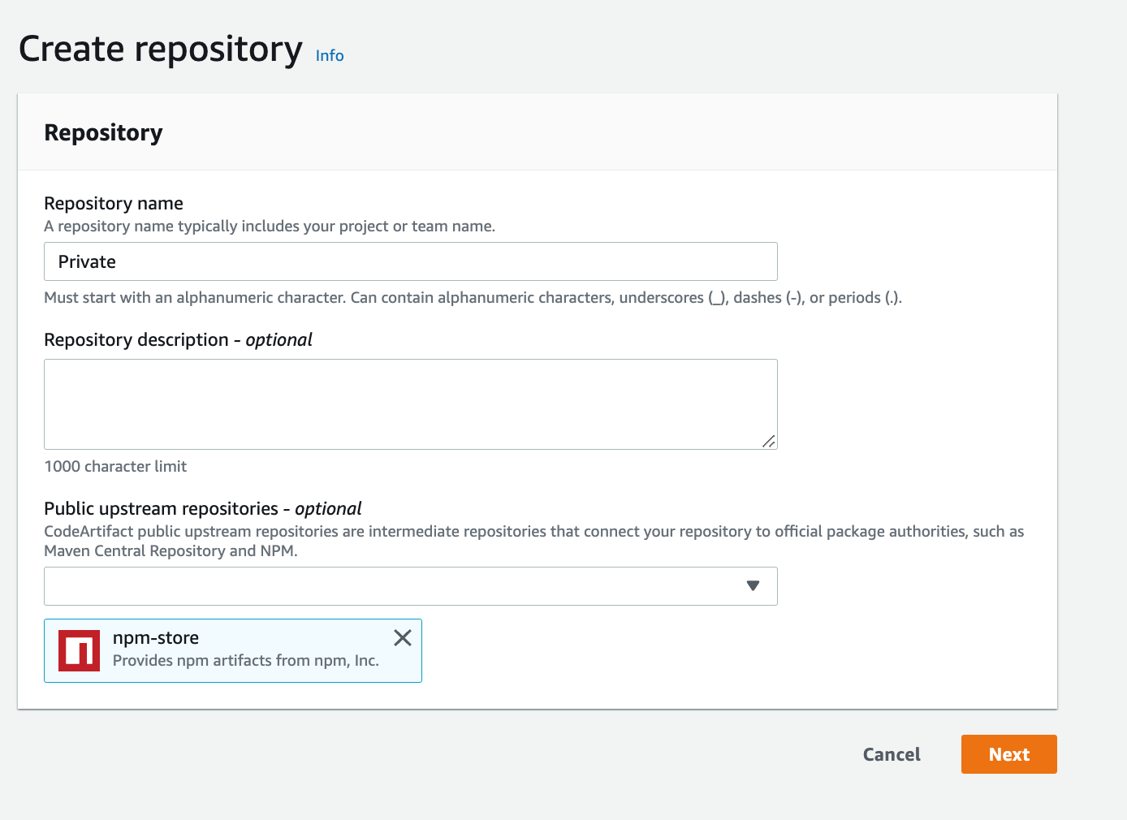Click the Private text in the name field

tap(86, 261)
